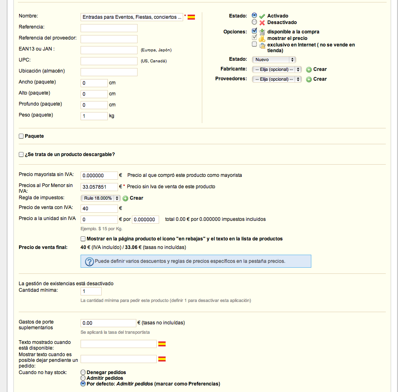Viewport: 398px width, 392px height.
Task: Click the store icon by exclusivo en Internet
Action: pyautogui.click(x=262, y=45)
